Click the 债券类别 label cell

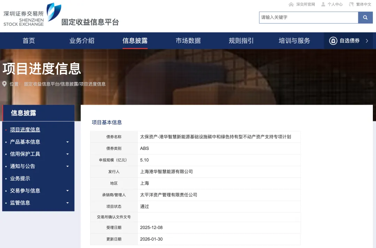[114, 148]
